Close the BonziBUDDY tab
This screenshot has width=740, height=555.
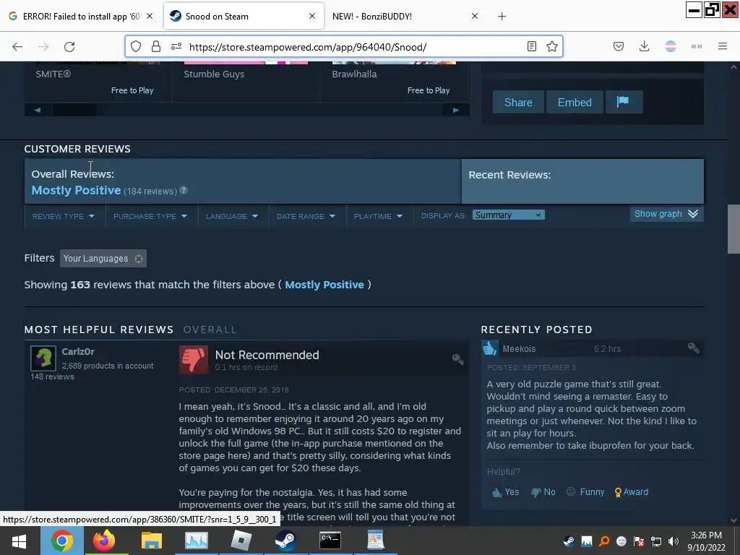click(475, 16)
